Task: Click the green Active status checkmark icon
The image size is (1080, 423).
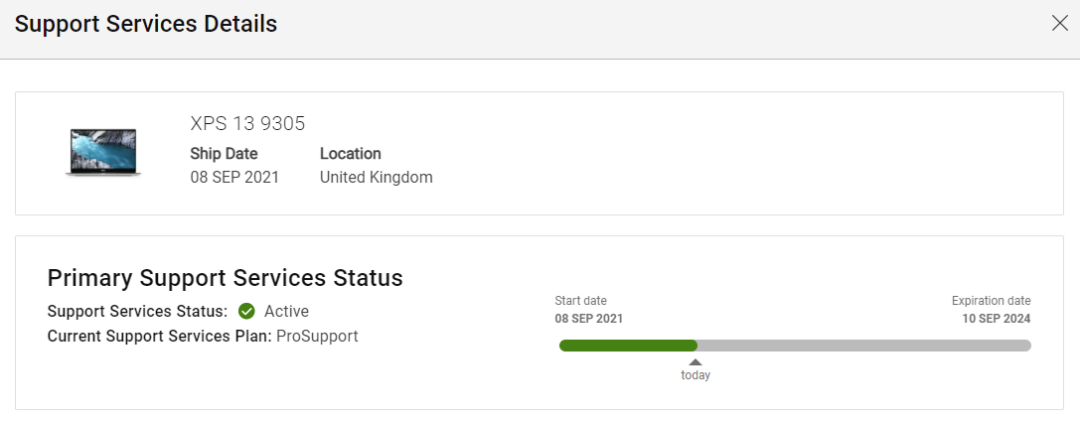Action: click(246, 312)
